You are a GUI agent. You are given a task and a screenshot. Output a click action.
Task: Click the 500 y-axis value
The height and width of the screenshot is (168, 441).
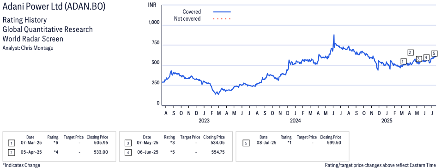point(156,63)
